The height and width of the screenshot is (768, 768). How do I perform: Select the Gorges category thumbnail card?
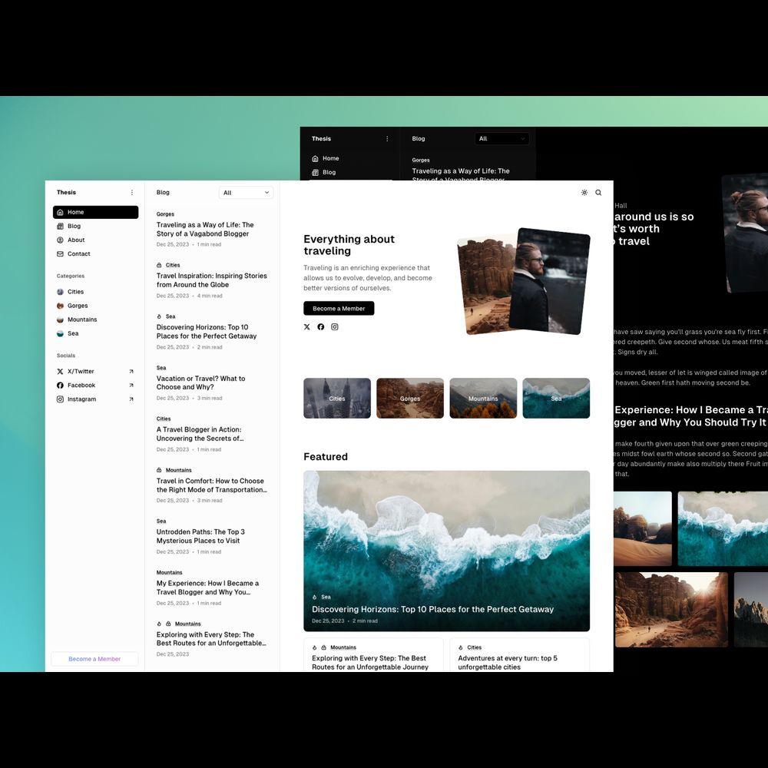410,398
